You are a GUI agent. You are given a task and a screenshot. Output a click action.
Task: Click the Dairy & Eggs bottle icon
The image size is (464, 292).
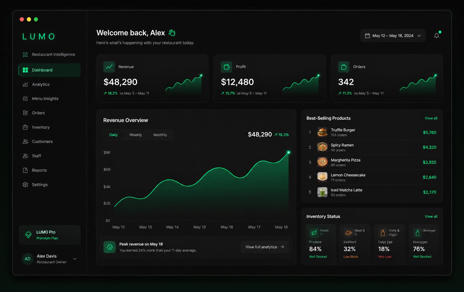point(383,233)
